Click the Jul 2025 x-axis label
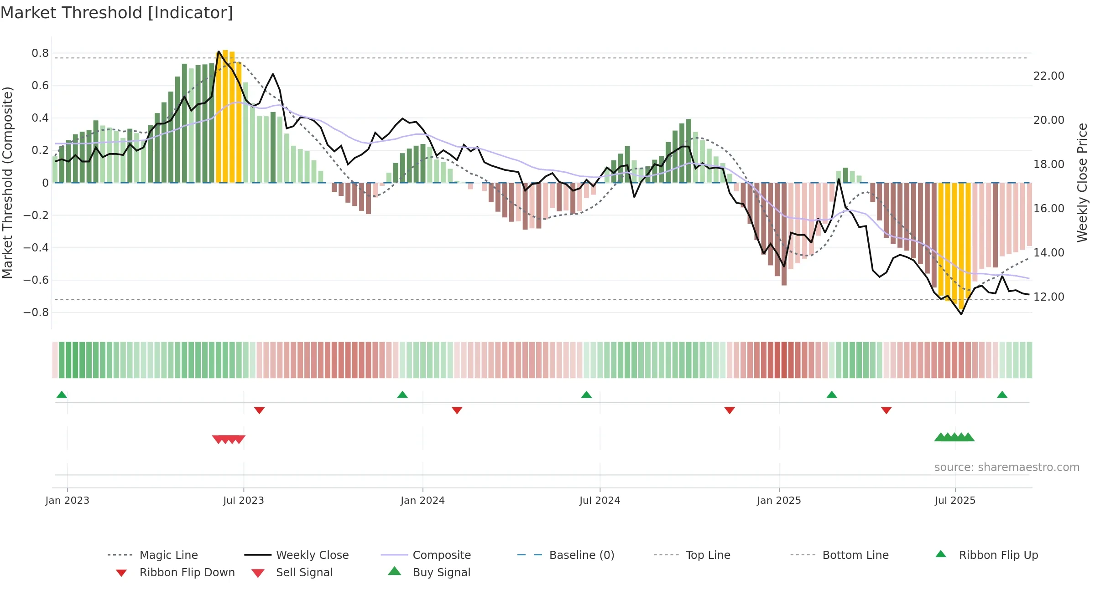Screen dimensions: 1095x615 point(955,500)
